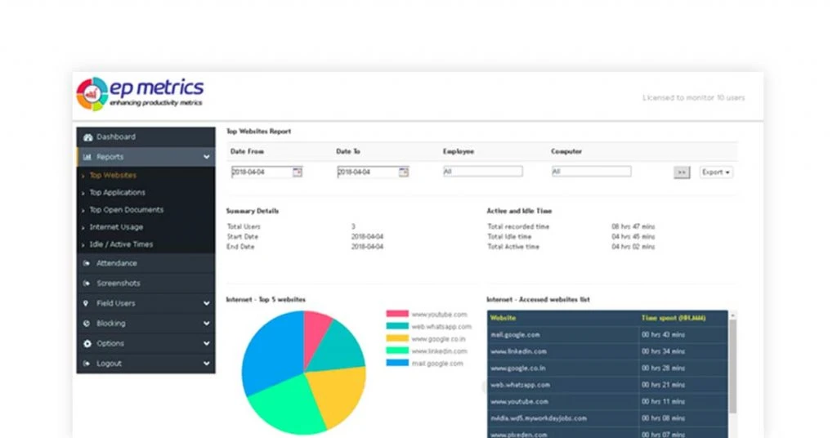Click the Total Active time value

(x=633, y=247)
